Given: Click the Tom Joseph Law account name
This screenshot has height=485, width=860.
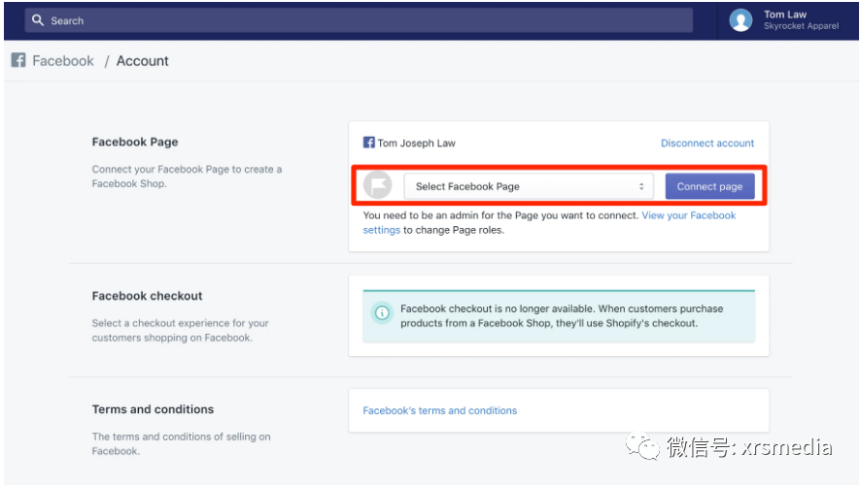Looking at the screenshot, I should (416, 143).
